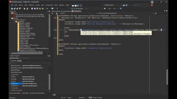Viewport: 177px width, 99px height.
Task: Click the blue Help globe icon
Action: [x=121, y=9]
